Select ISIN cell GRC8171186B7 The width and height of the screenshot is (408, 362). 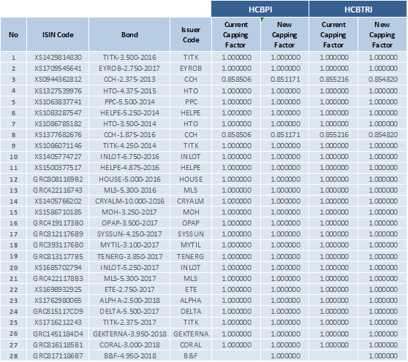tap(58, 355)
